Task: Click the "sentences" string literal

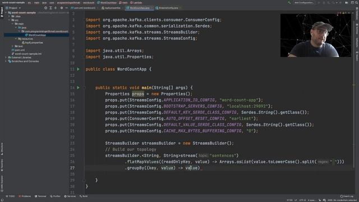Action: point(223,155)
